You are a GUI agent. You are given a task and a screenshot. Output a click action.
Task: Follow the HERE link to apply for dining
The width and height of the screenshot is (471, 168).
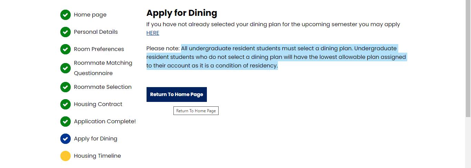pos(153,33)
